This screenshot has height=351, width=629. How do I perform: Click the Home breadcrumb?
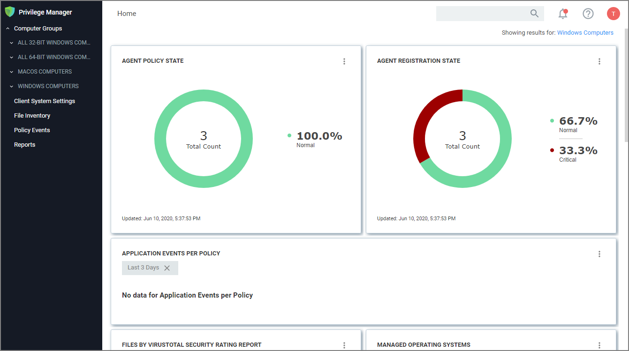[126, 13]
